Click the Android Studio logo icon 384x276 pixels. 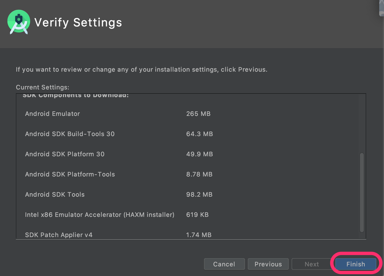[19, 22]
